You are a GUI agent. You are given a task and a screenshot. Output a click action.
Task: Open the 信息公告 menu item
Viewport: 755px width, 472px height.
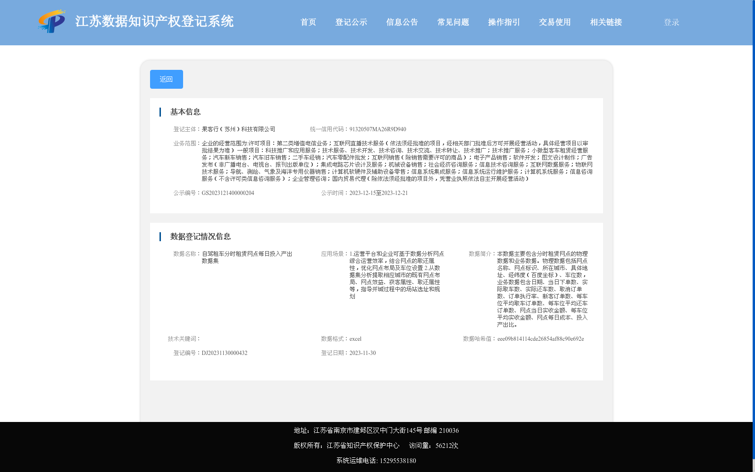click(x=402, y=22)
